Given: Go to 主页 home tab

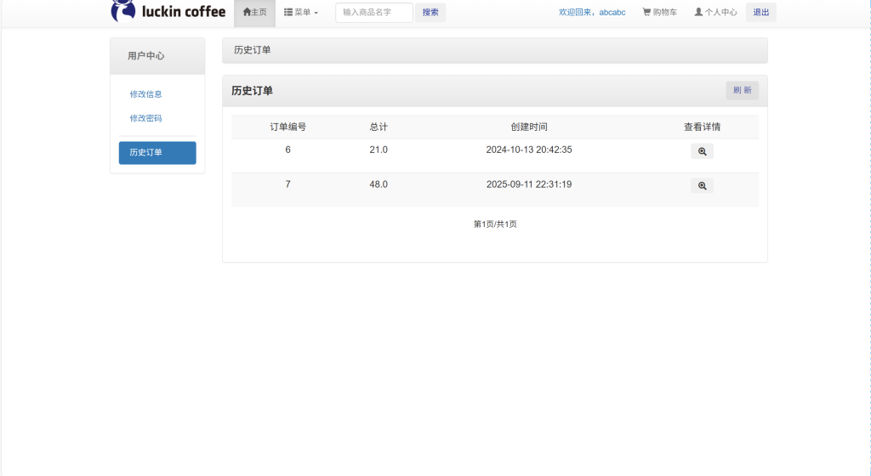Looking at the screenshot, I should [x=255, y=12].
